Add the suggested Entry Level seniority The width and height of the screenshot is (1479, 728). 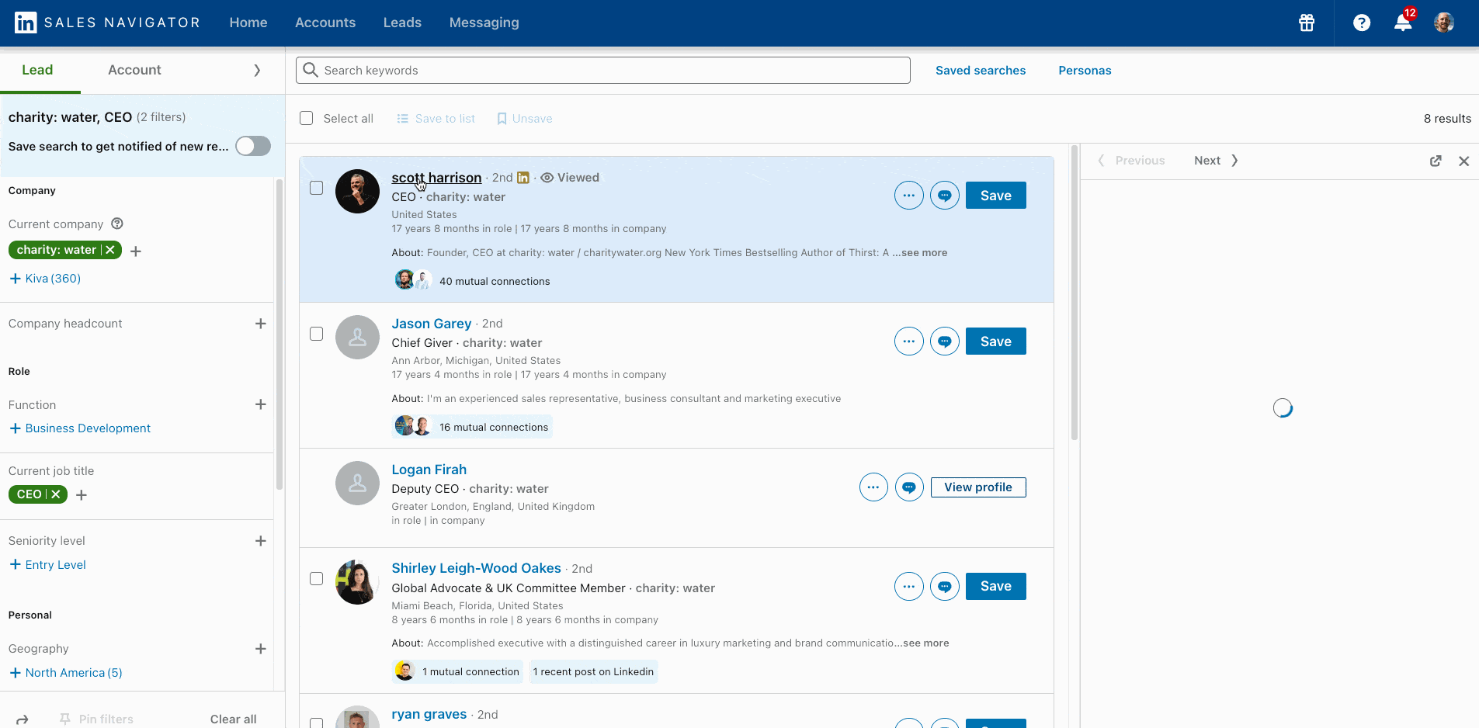[x=47, y=565]
